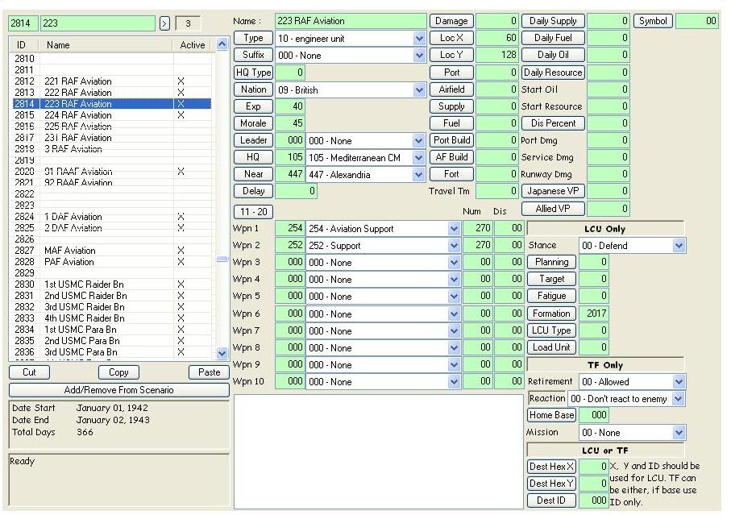The height and width of the screenshot is (515, 731).
Task: Click the list scroll-down arrow
Action: pyautogui.click(x=222, y=353)
